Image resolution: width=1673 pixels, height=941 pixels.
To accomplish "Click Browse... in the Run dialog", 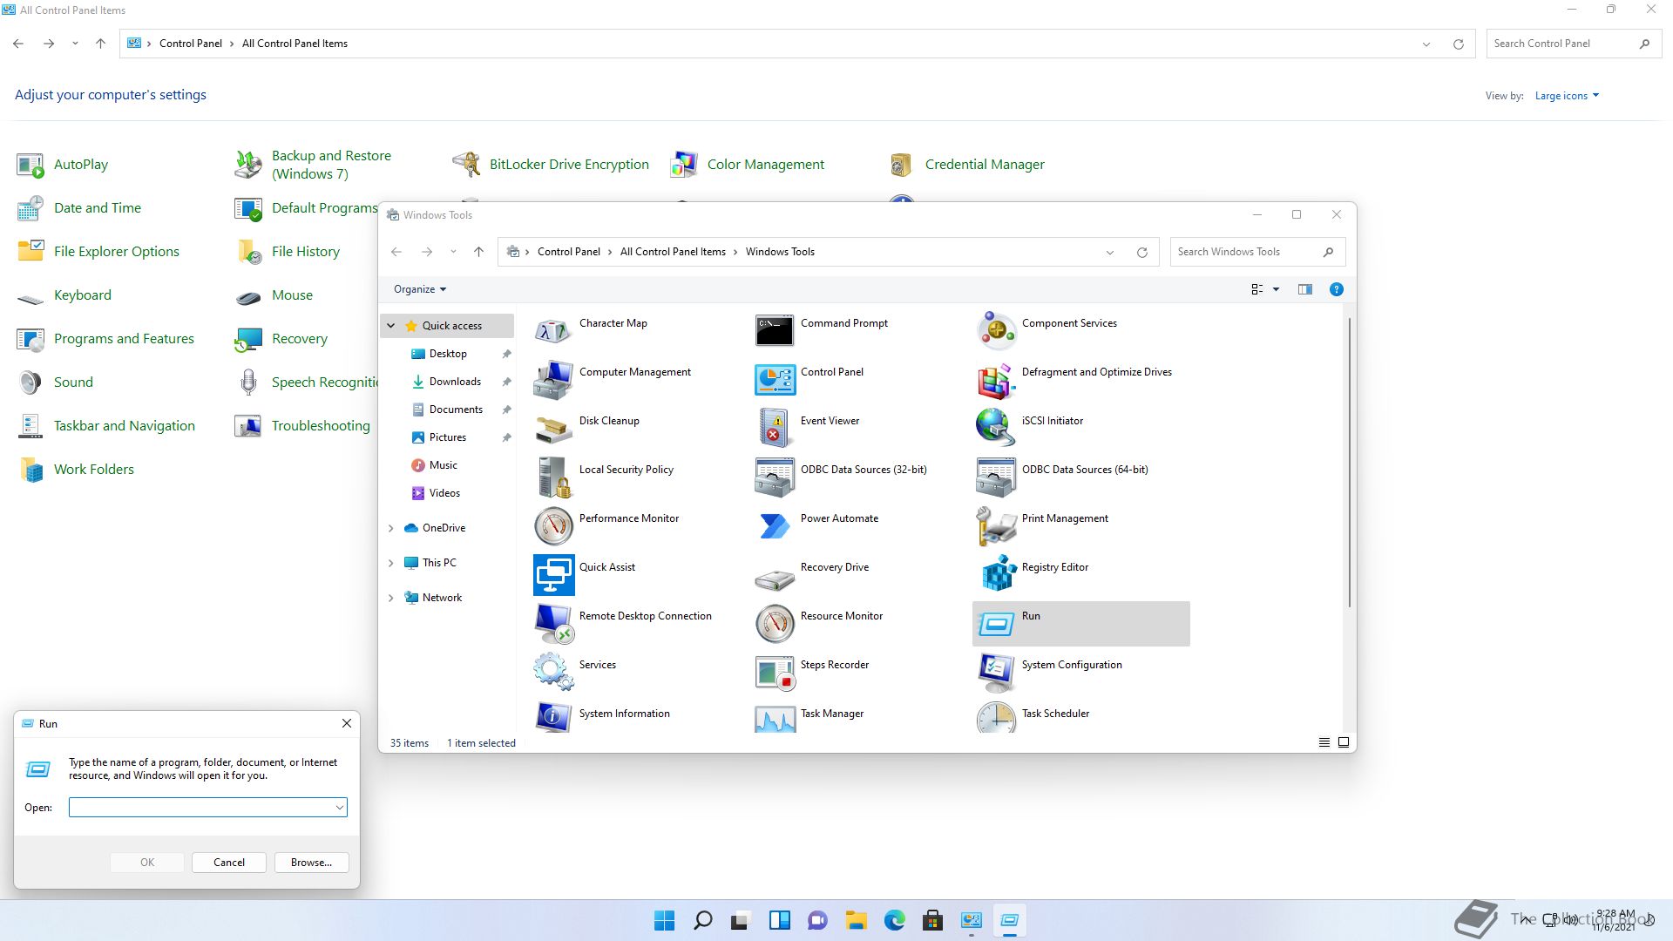I will (x=311, y=863).
